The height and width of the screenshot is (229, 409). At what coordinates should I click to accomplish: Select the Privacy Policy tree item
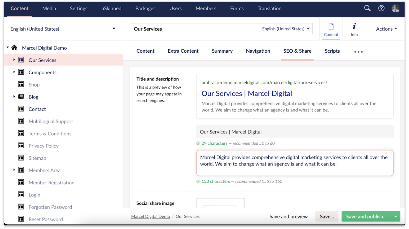43,146
